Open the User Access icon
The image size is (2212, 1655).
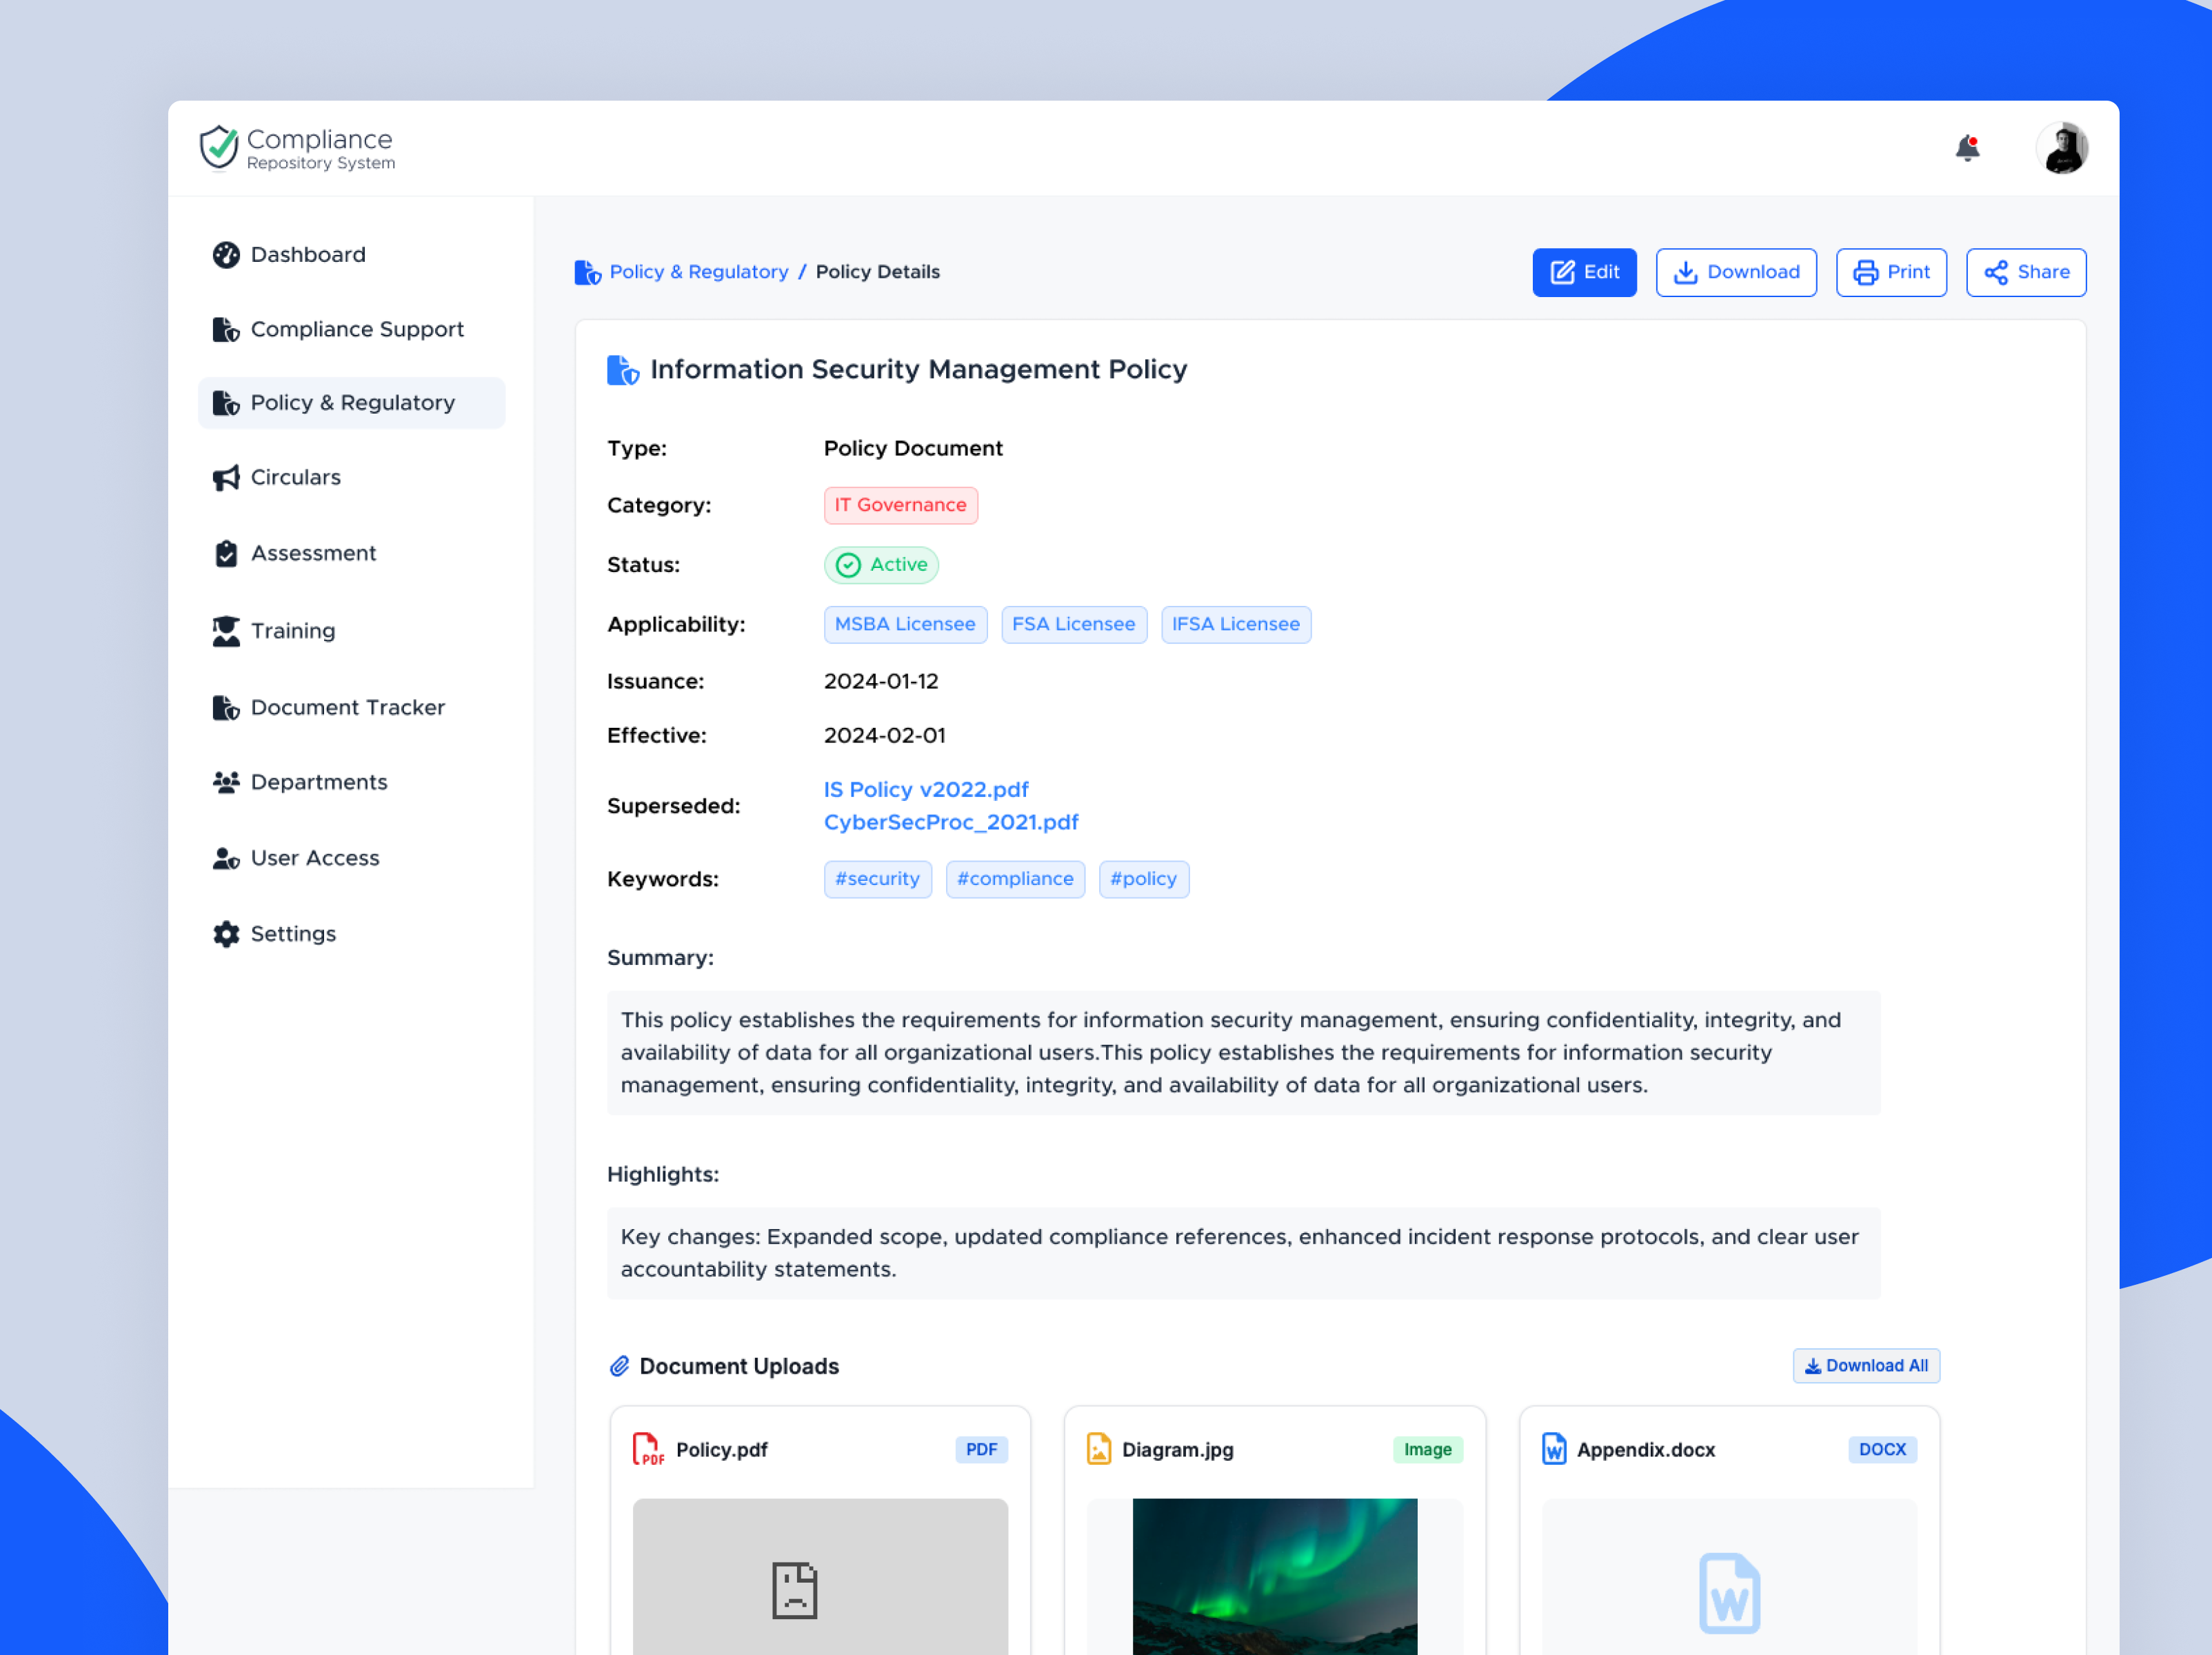226,857
